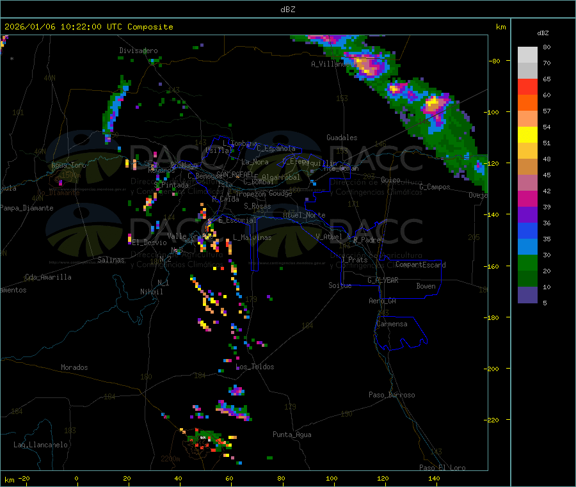Click the Bowen town label

point(426,286)
